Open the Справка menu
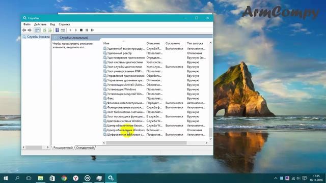 tap(64, 24)
